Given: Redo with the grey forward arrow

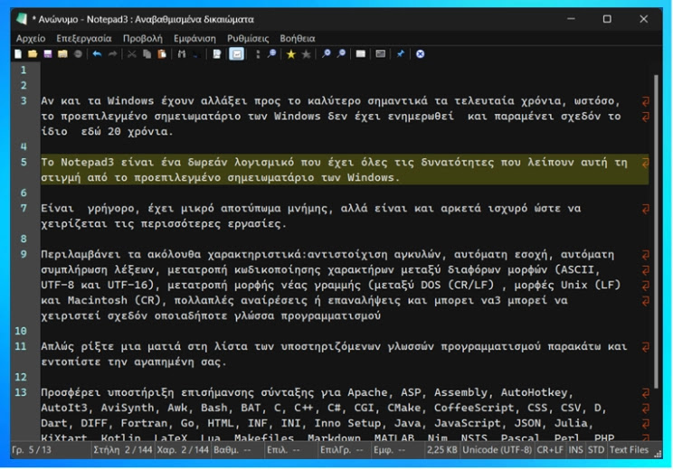Looking at the screenshot, I should point(112,54).
